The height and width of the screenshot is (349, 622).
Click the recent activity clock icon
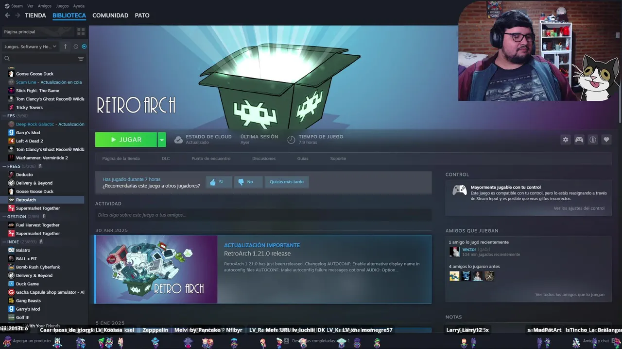point(76,47)
